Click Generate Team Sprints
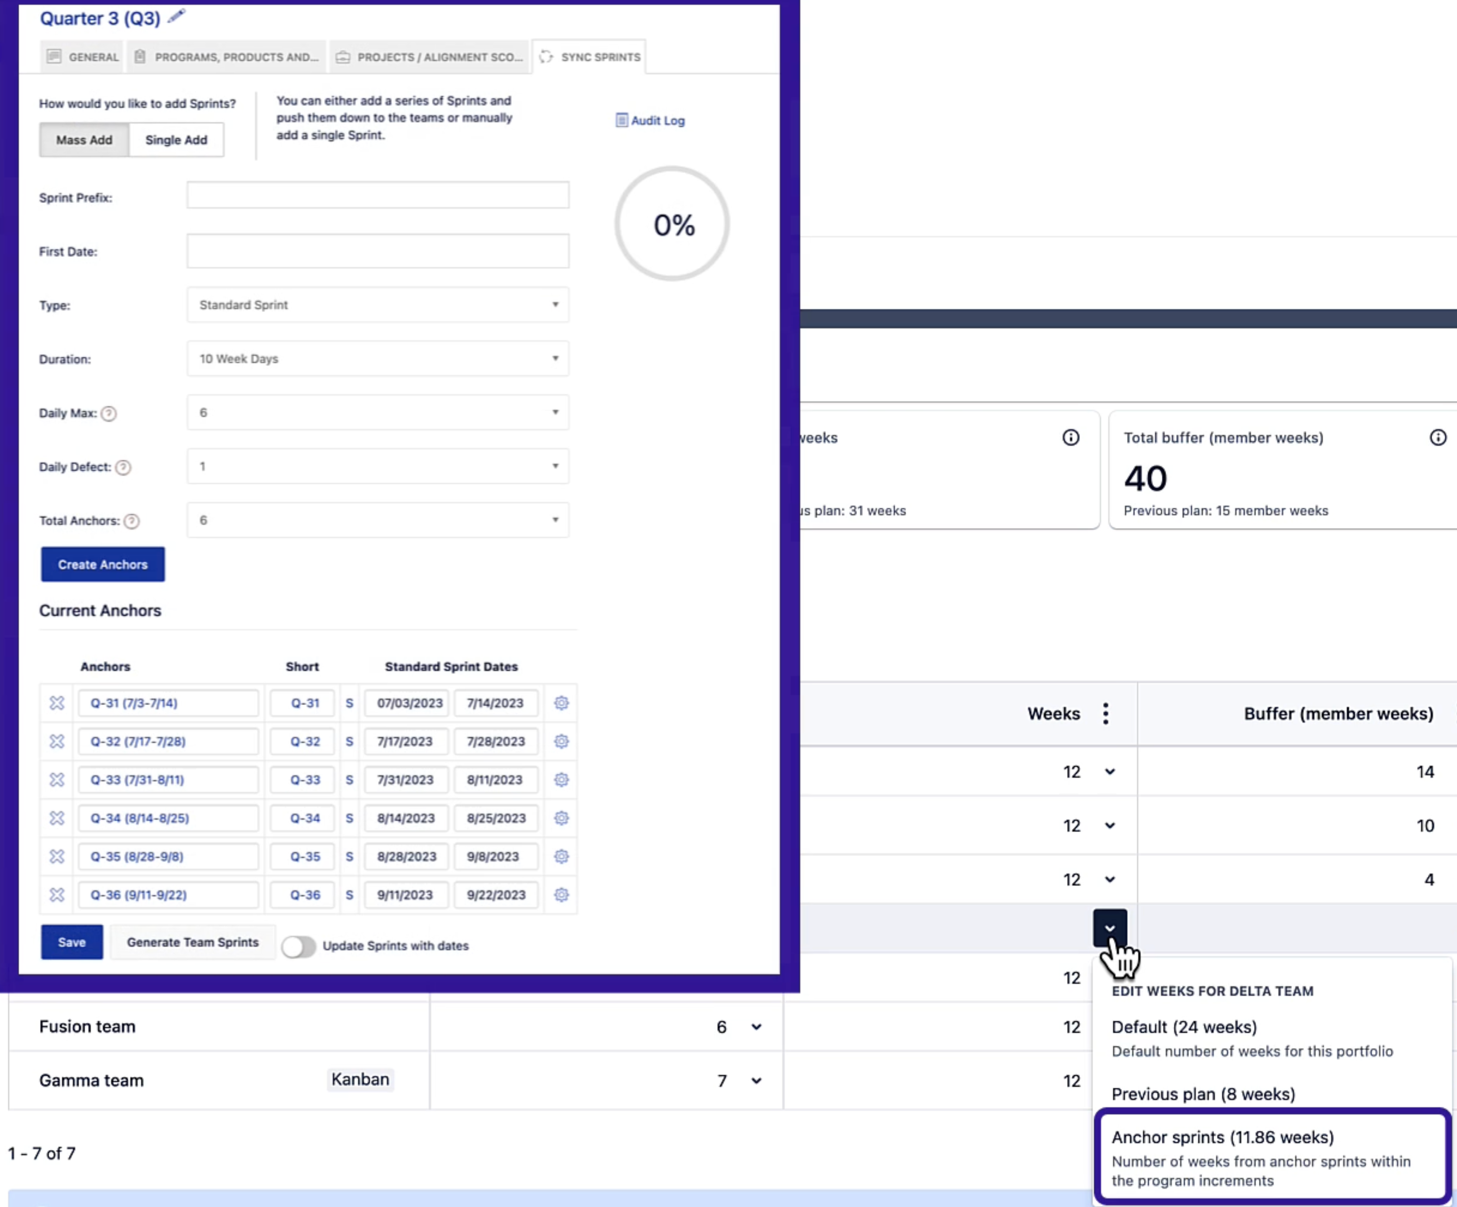Image resolution: width=1457 pixels, height=1207 pixels. coord(192,942)
